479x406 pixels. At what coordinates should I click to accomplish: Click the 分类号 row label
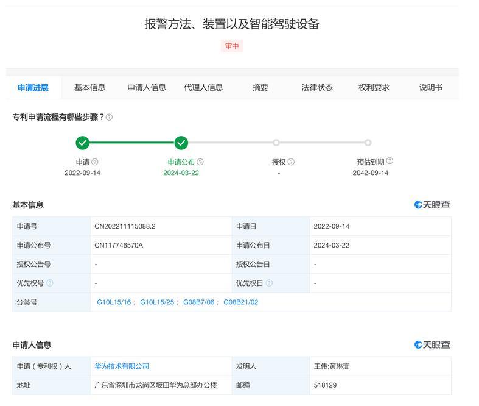[x=27, y=302]
